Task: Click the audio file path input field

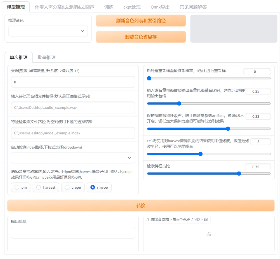Action: [x=73, y=107]
